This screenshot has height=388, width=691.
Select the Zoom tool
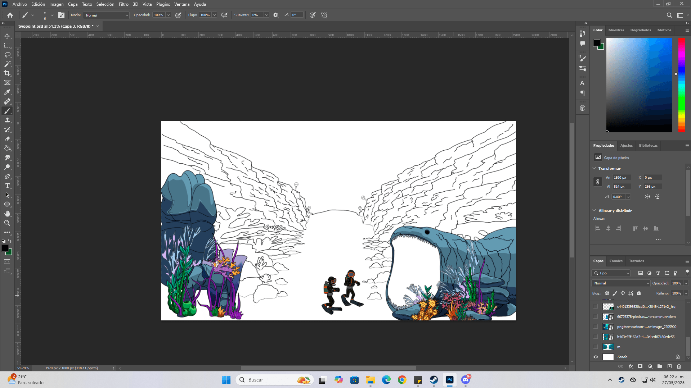click(7, 223)
